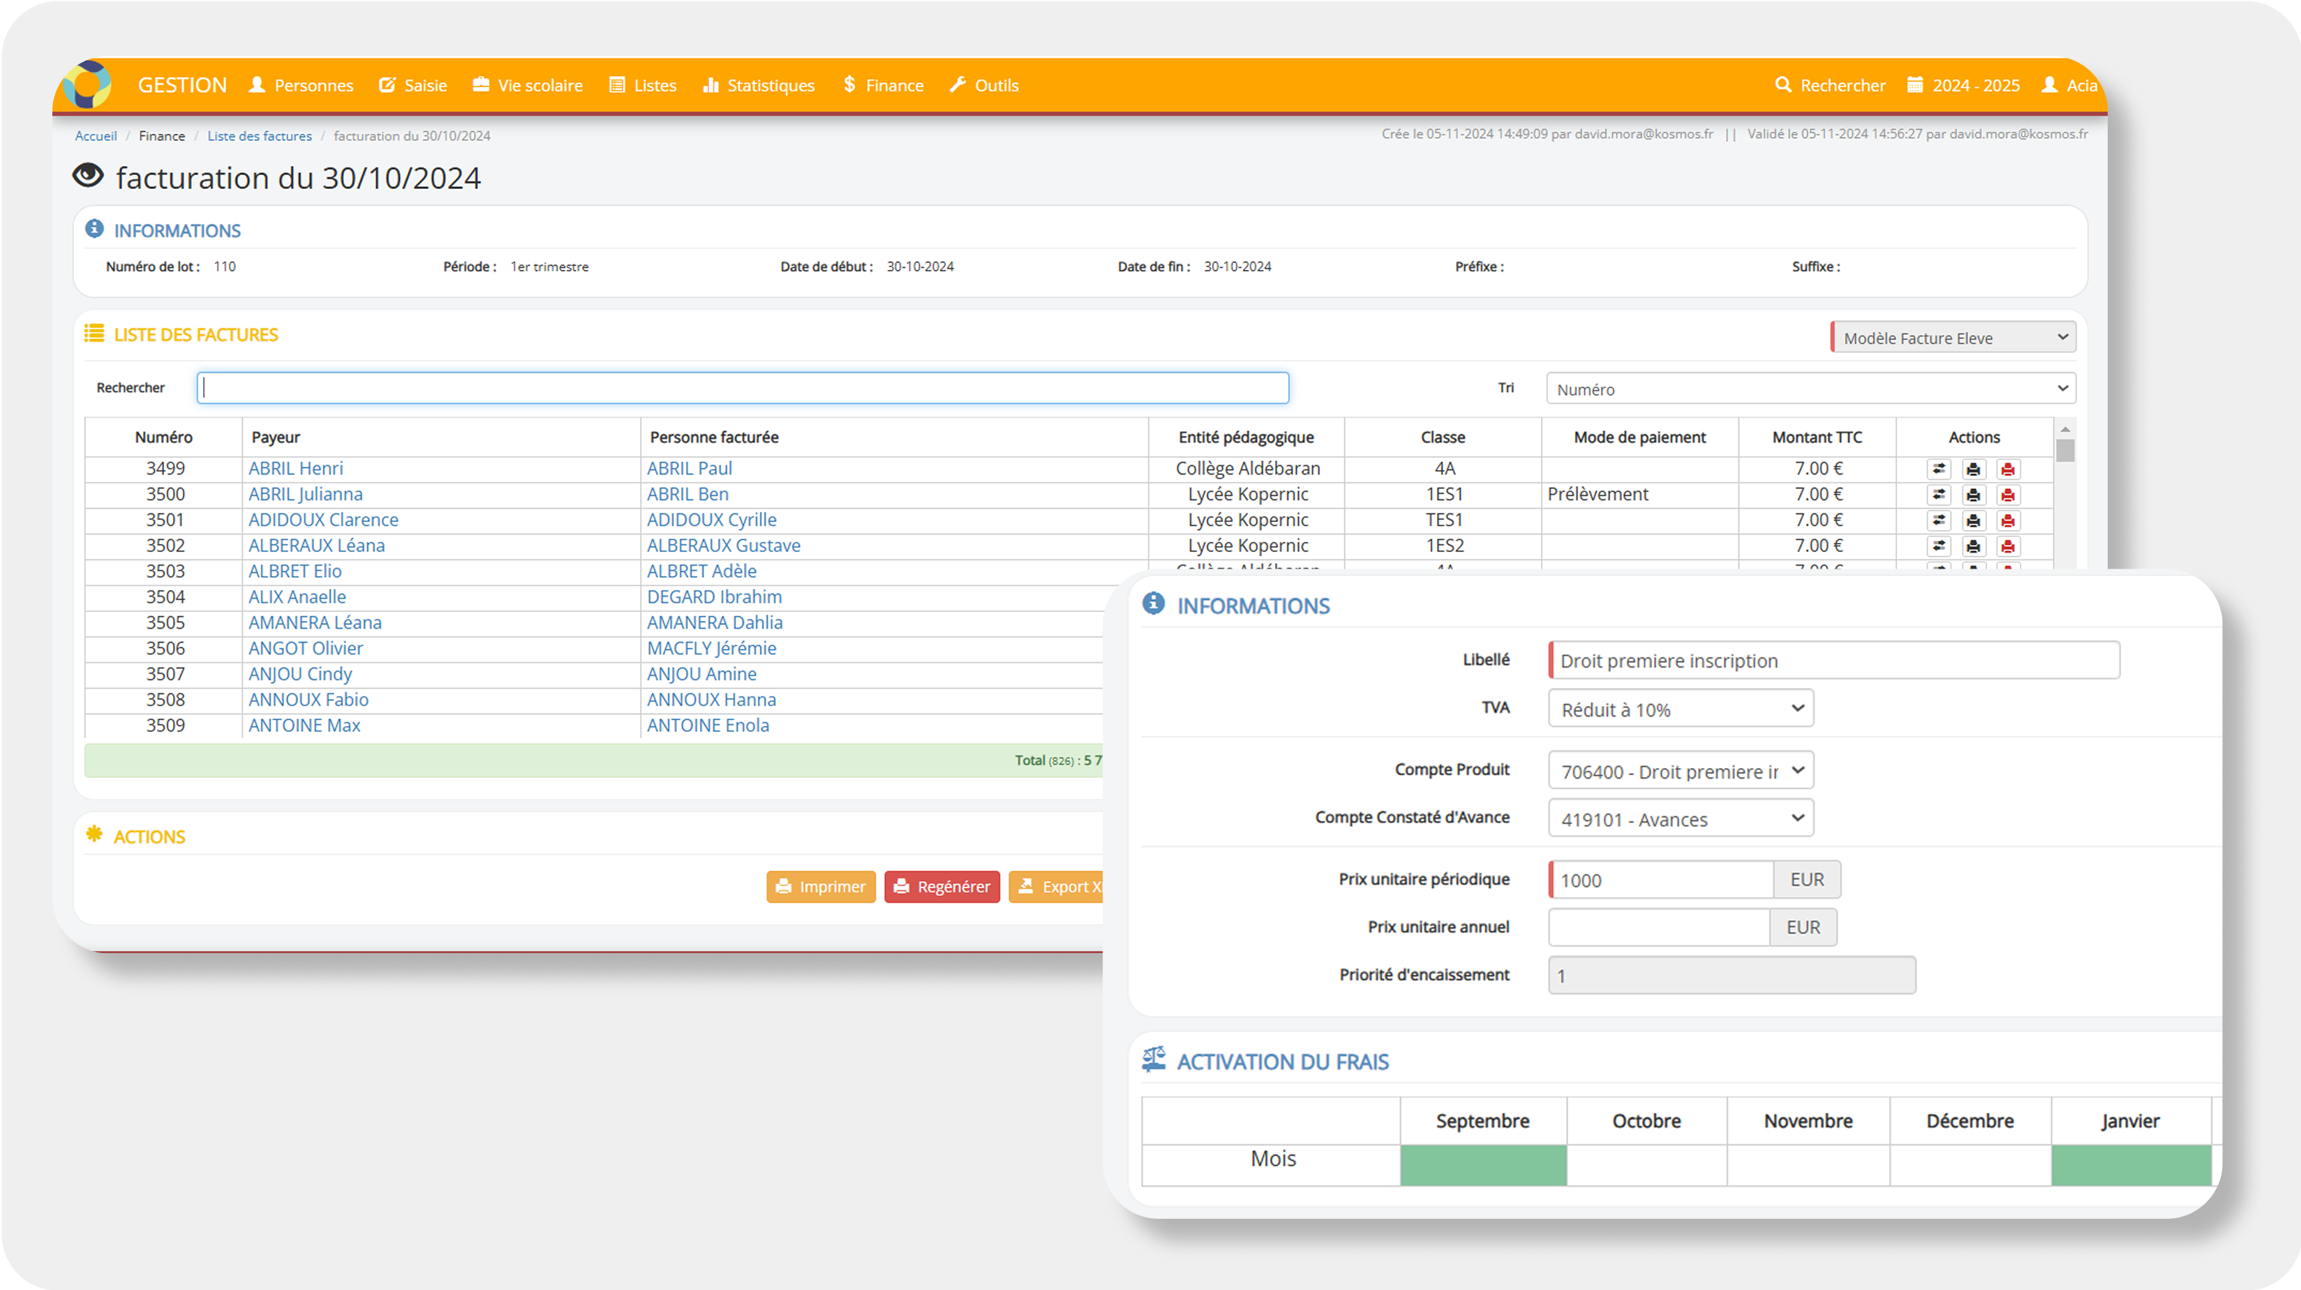
Task: Click the list icon beside LISTE DES FACTURES
Action: pos(94,333)
